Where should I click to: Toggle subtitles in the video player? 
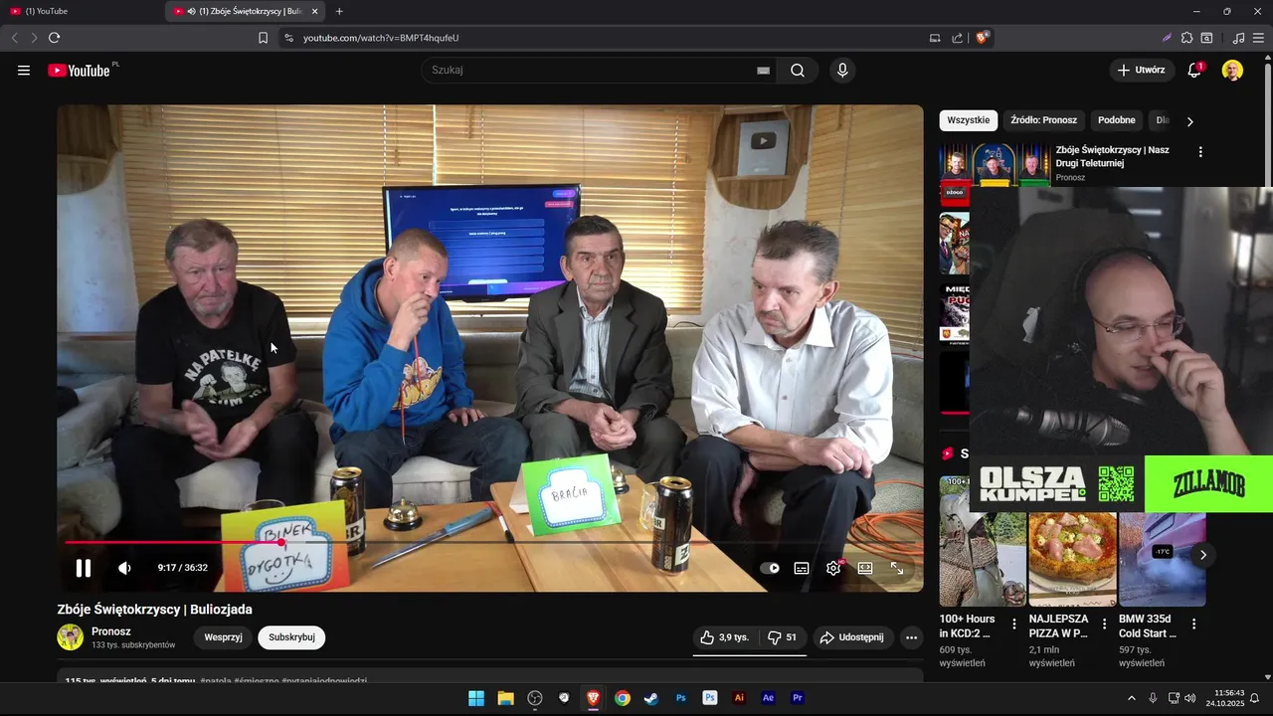click(x=802, y=568)
